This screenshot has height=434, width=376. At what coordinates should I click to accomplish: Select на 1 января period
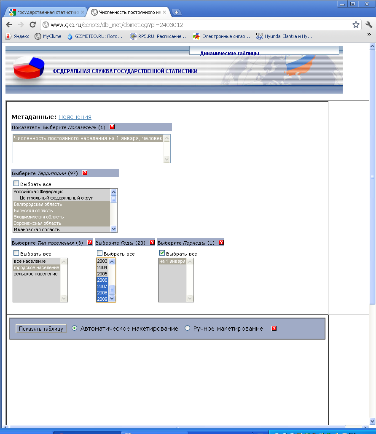(172, 261)
